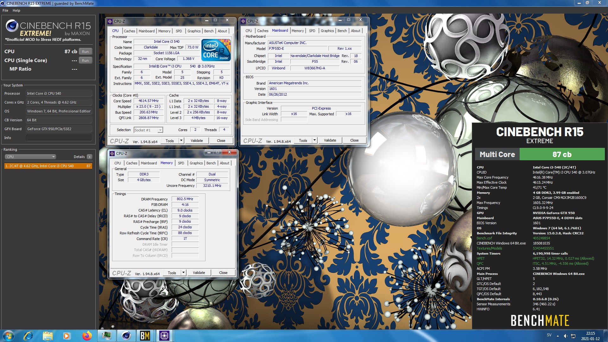608x342 pixels.
Task: Click the Processor field Intel Core i3 CPU 540
Action: tap(59, 93)
